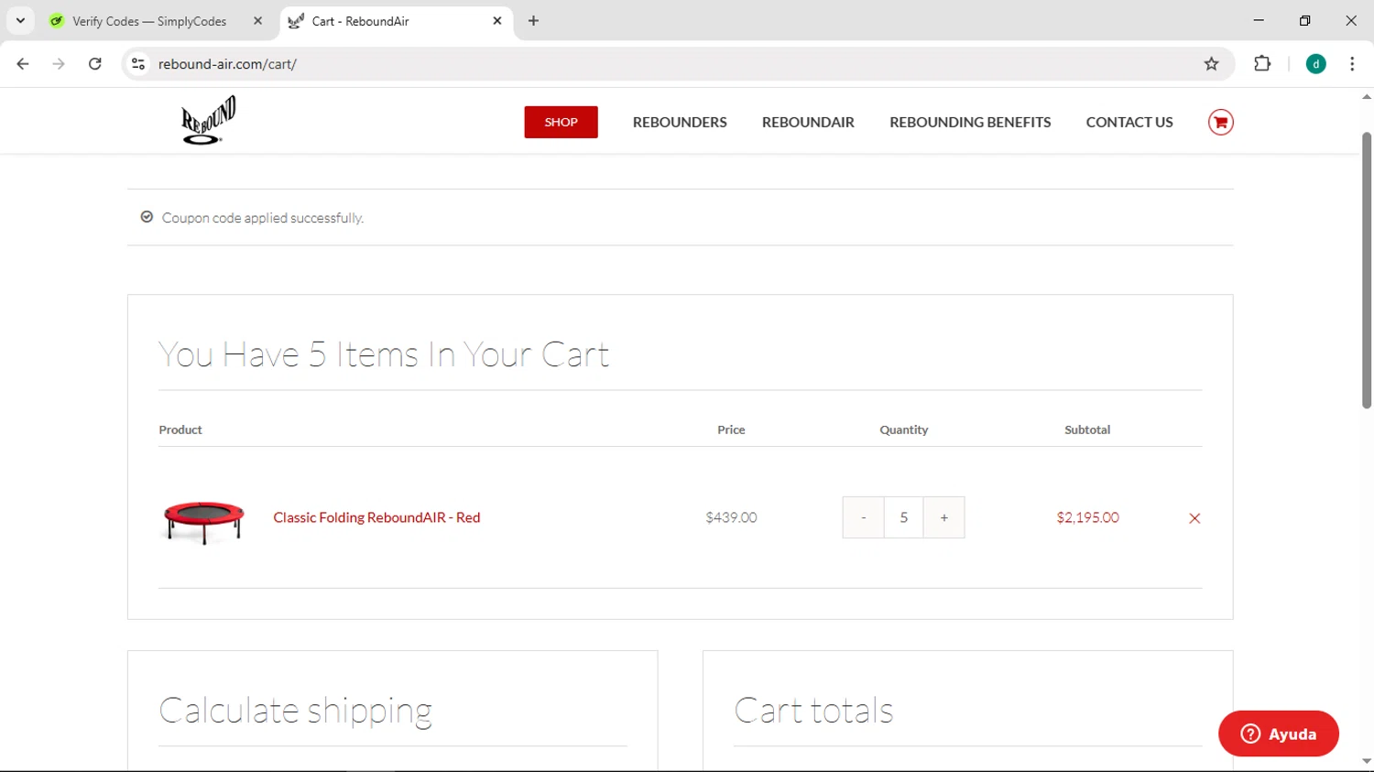Go forward in browser history

pos(59,64)
